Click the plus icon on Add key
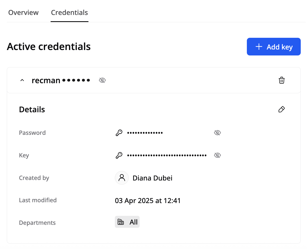This screenshot has width=307, height=249. click(x=259, y=47)
